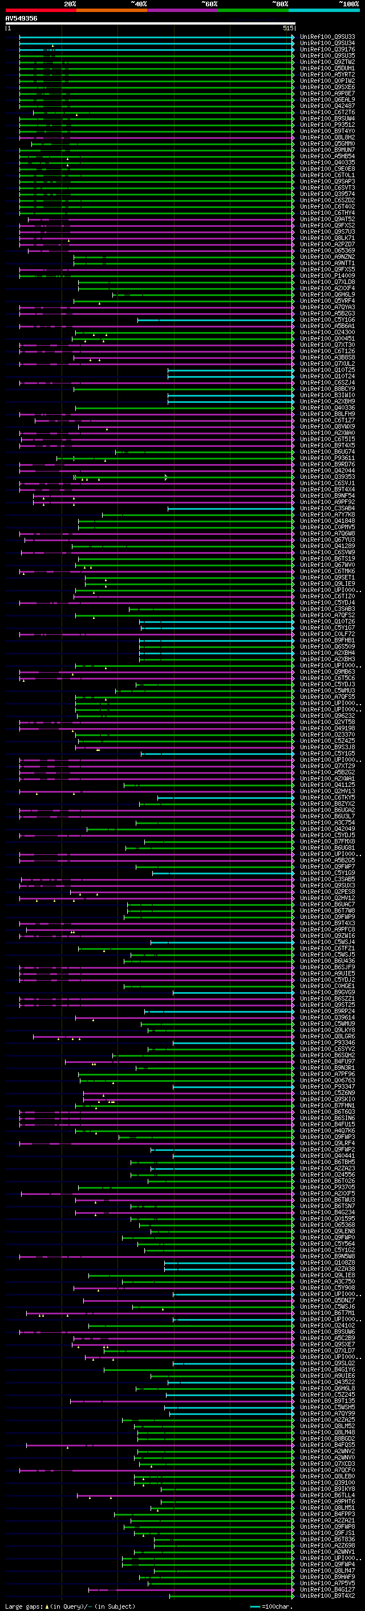Image resolution: width=365 pixels, height=1611 pixels.
Task: Select the UniRef100_Q9ZTW2 label
Action: (327, 62)
